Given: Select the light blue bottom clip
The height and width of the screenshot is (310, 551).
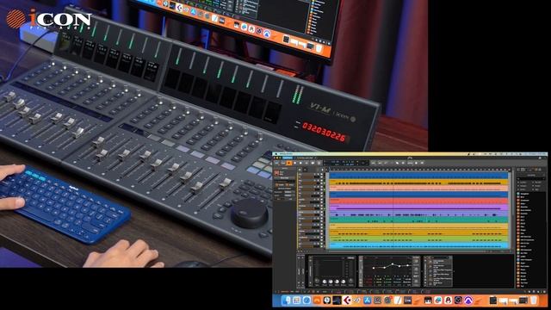Looking at the screenshot, I should point(419,245).
